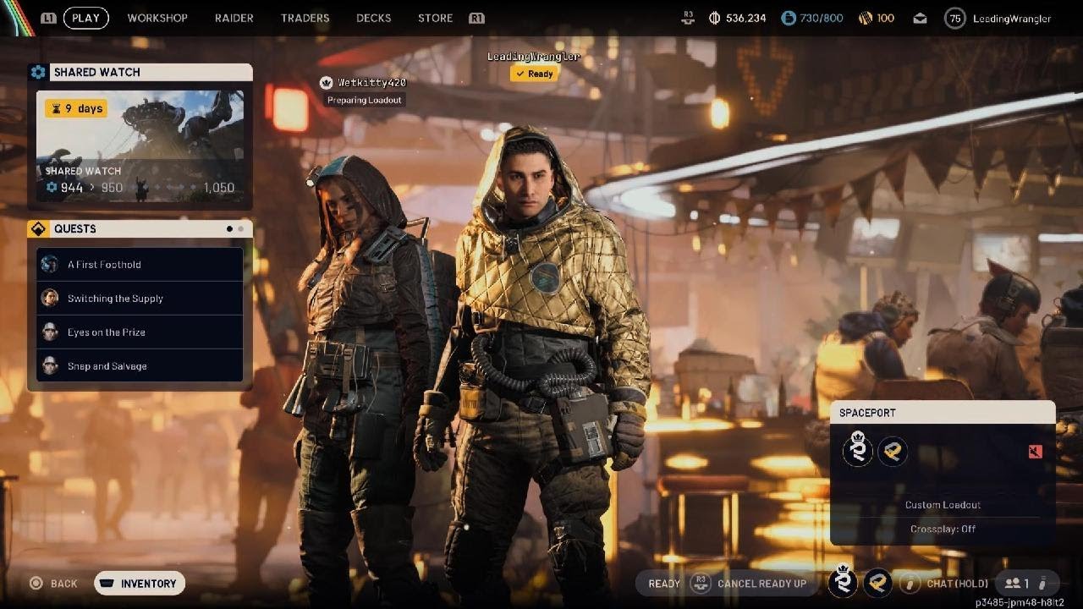
Task: Click the Ready status badge under LeadingWrangler
Action: click(534, 74)
